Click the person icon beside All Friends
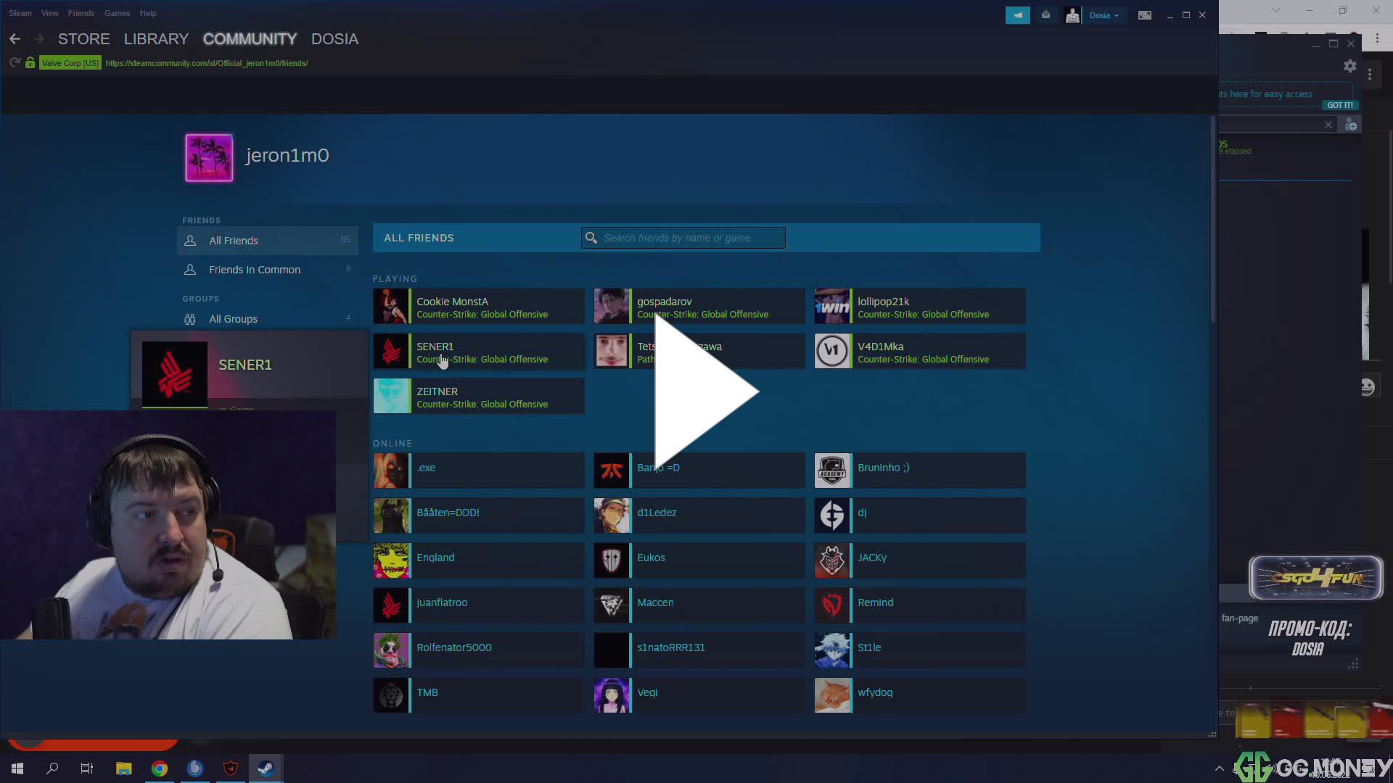The width and height of the screenshot is (1393, 783). tap(189, 240)
